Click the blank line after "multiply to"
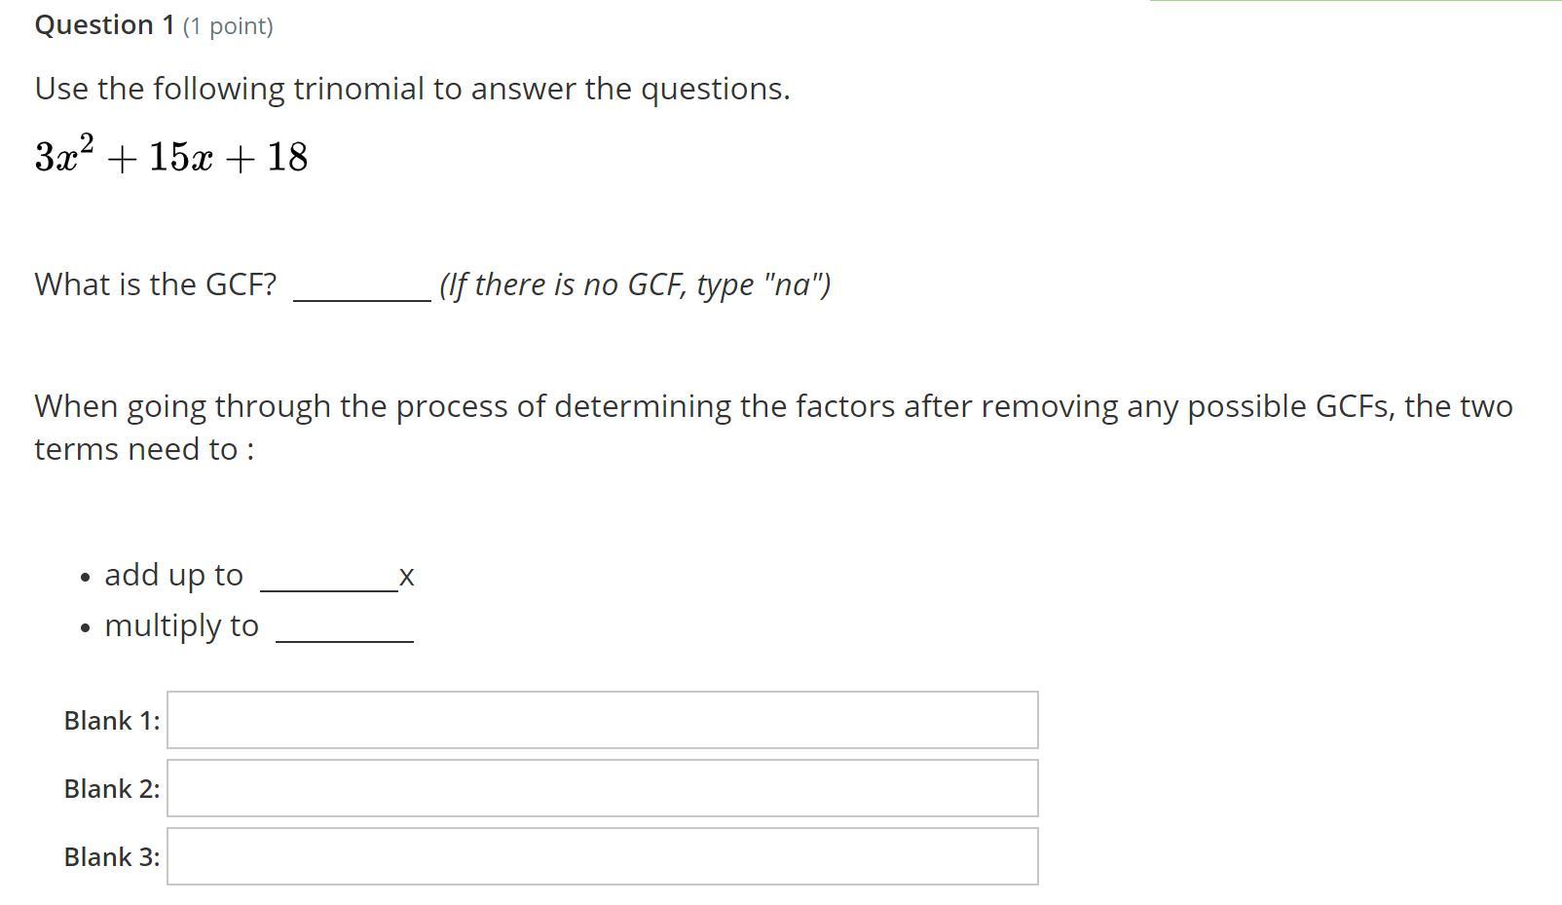This screenshot has width=1562, height=905. pos(346,631)
